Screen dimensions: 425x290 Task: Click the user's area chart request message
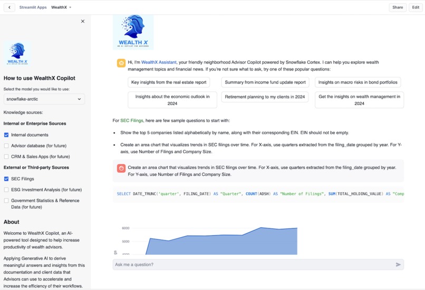pyautogui.click(x=258, y=171)
